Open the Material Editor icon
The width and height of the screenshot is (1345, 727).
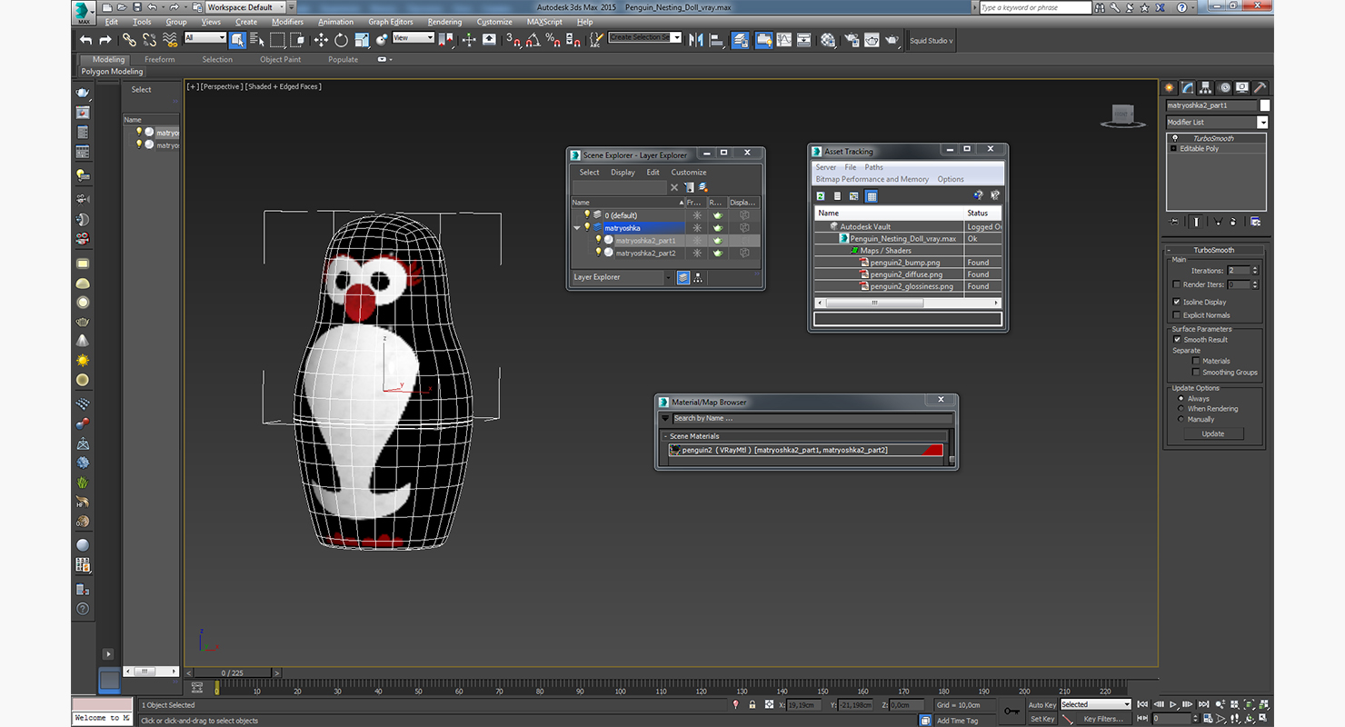(828, 40)
